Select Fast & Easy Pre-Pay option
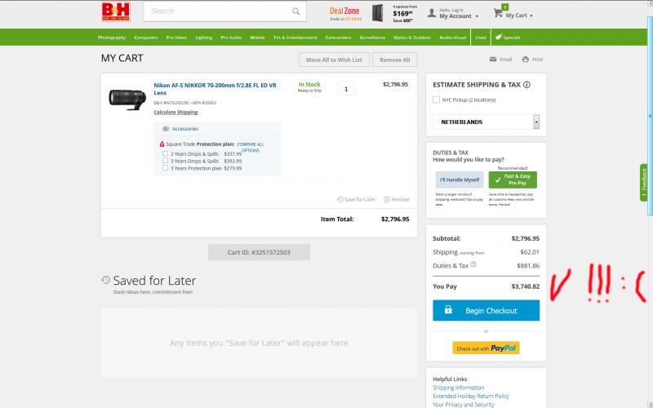 513,180
